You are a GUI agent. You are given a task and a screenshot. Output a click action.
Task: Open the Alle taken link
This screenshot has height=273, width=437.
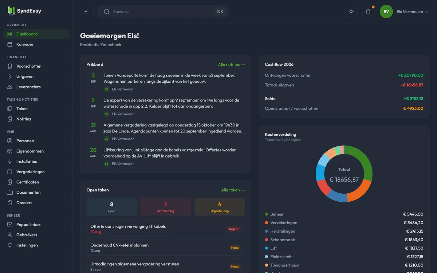pos(233,190)
